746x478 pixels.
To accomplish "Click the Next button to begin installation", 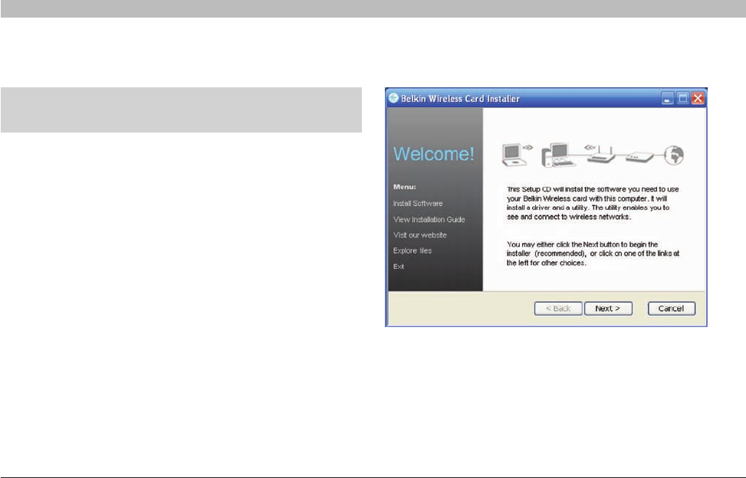I will (x=608, y=309).
